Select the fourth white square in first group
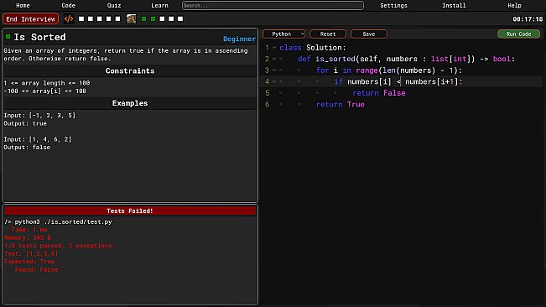 pos(109,18)
